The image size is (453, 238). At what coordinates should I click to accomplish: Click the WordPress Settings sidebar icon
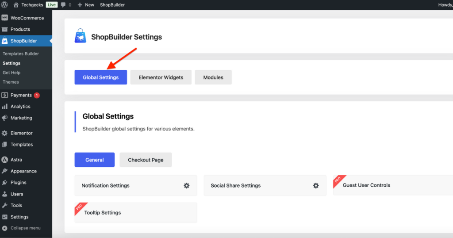coord(4,217)
